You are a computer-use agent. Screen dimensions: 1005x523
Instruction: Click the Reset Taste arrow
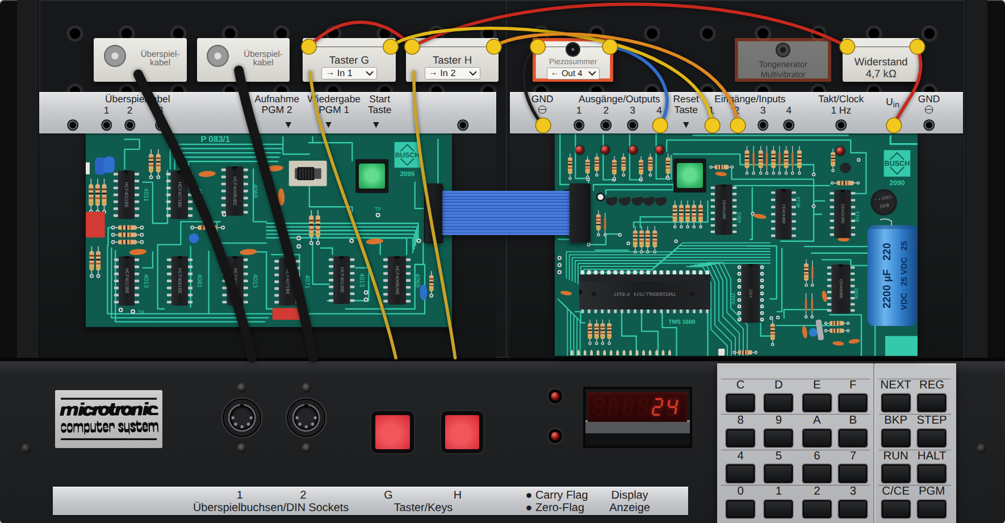pyautogui.click(x=686, y=125)
